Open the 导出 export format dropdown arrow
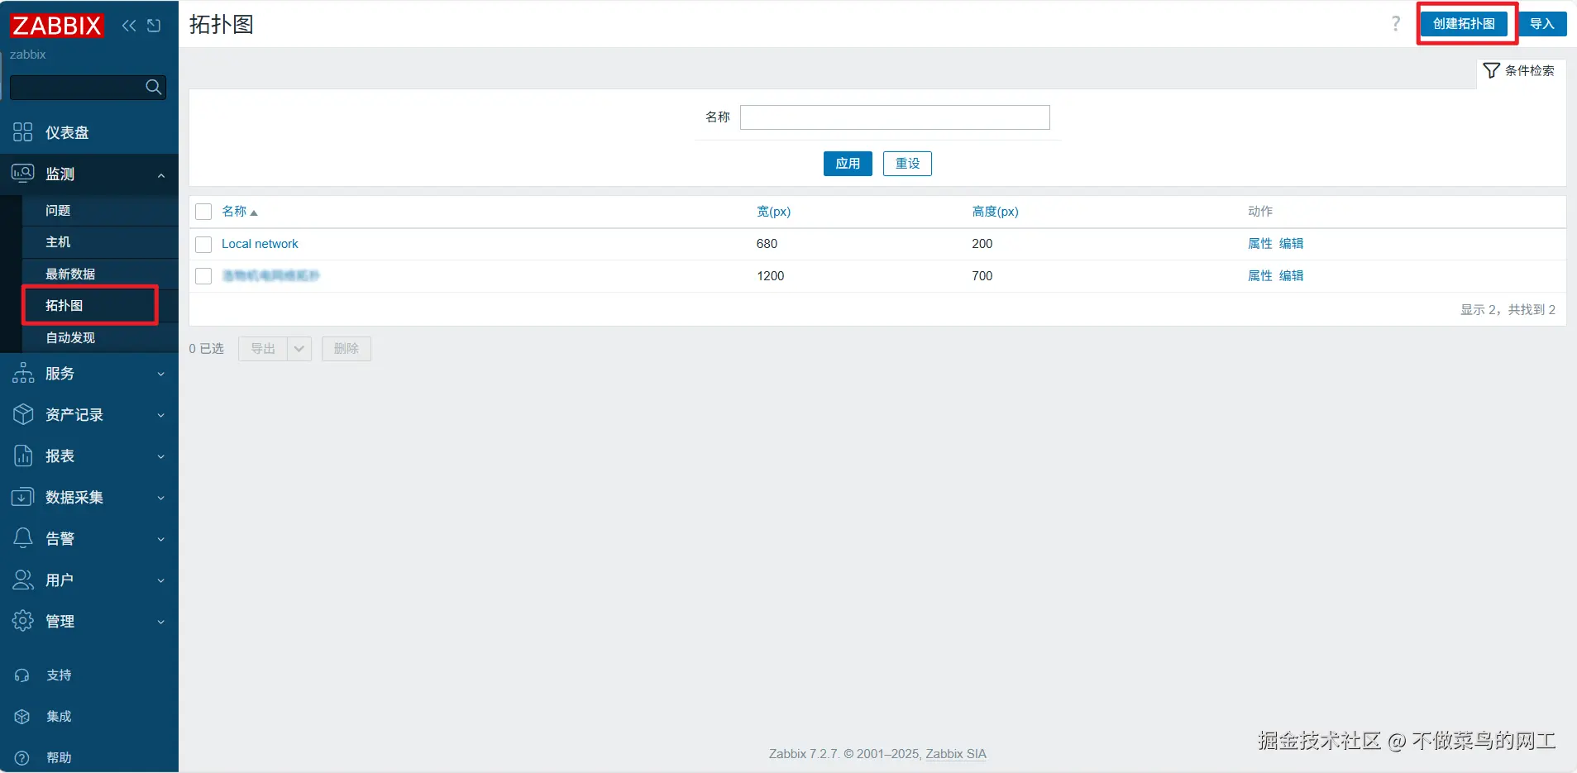This screenshot has width=1577, height=773. pyautogui.click(x=299, y=349)
